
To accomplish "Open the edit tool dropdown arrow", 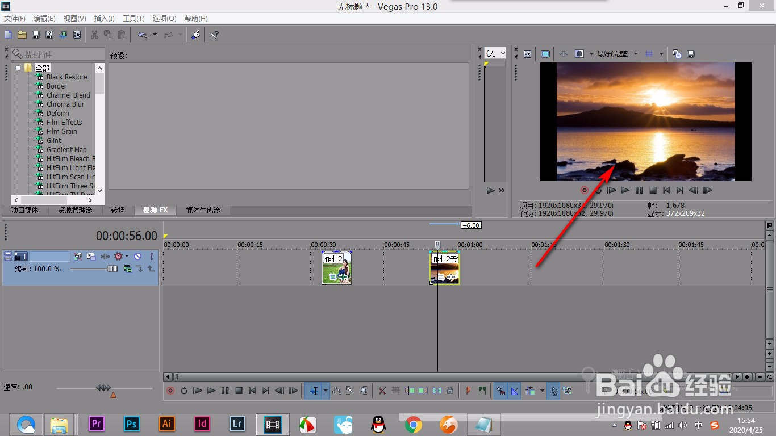I will (326, 391).
